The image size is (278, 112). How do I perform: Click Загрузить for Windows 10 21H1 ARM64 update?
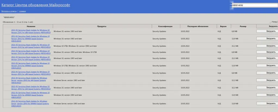tap(267, 95)
